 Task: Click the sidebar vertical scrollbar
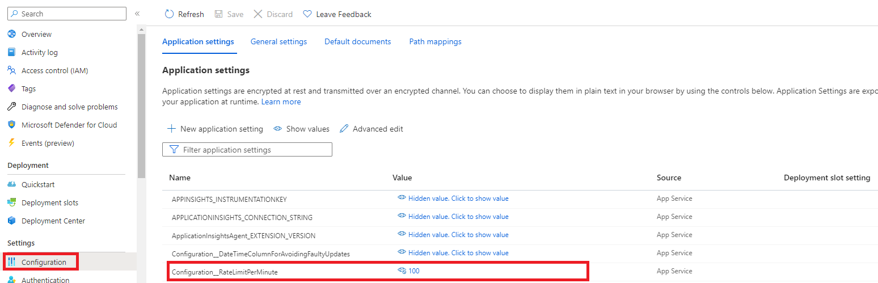(141, 105)
